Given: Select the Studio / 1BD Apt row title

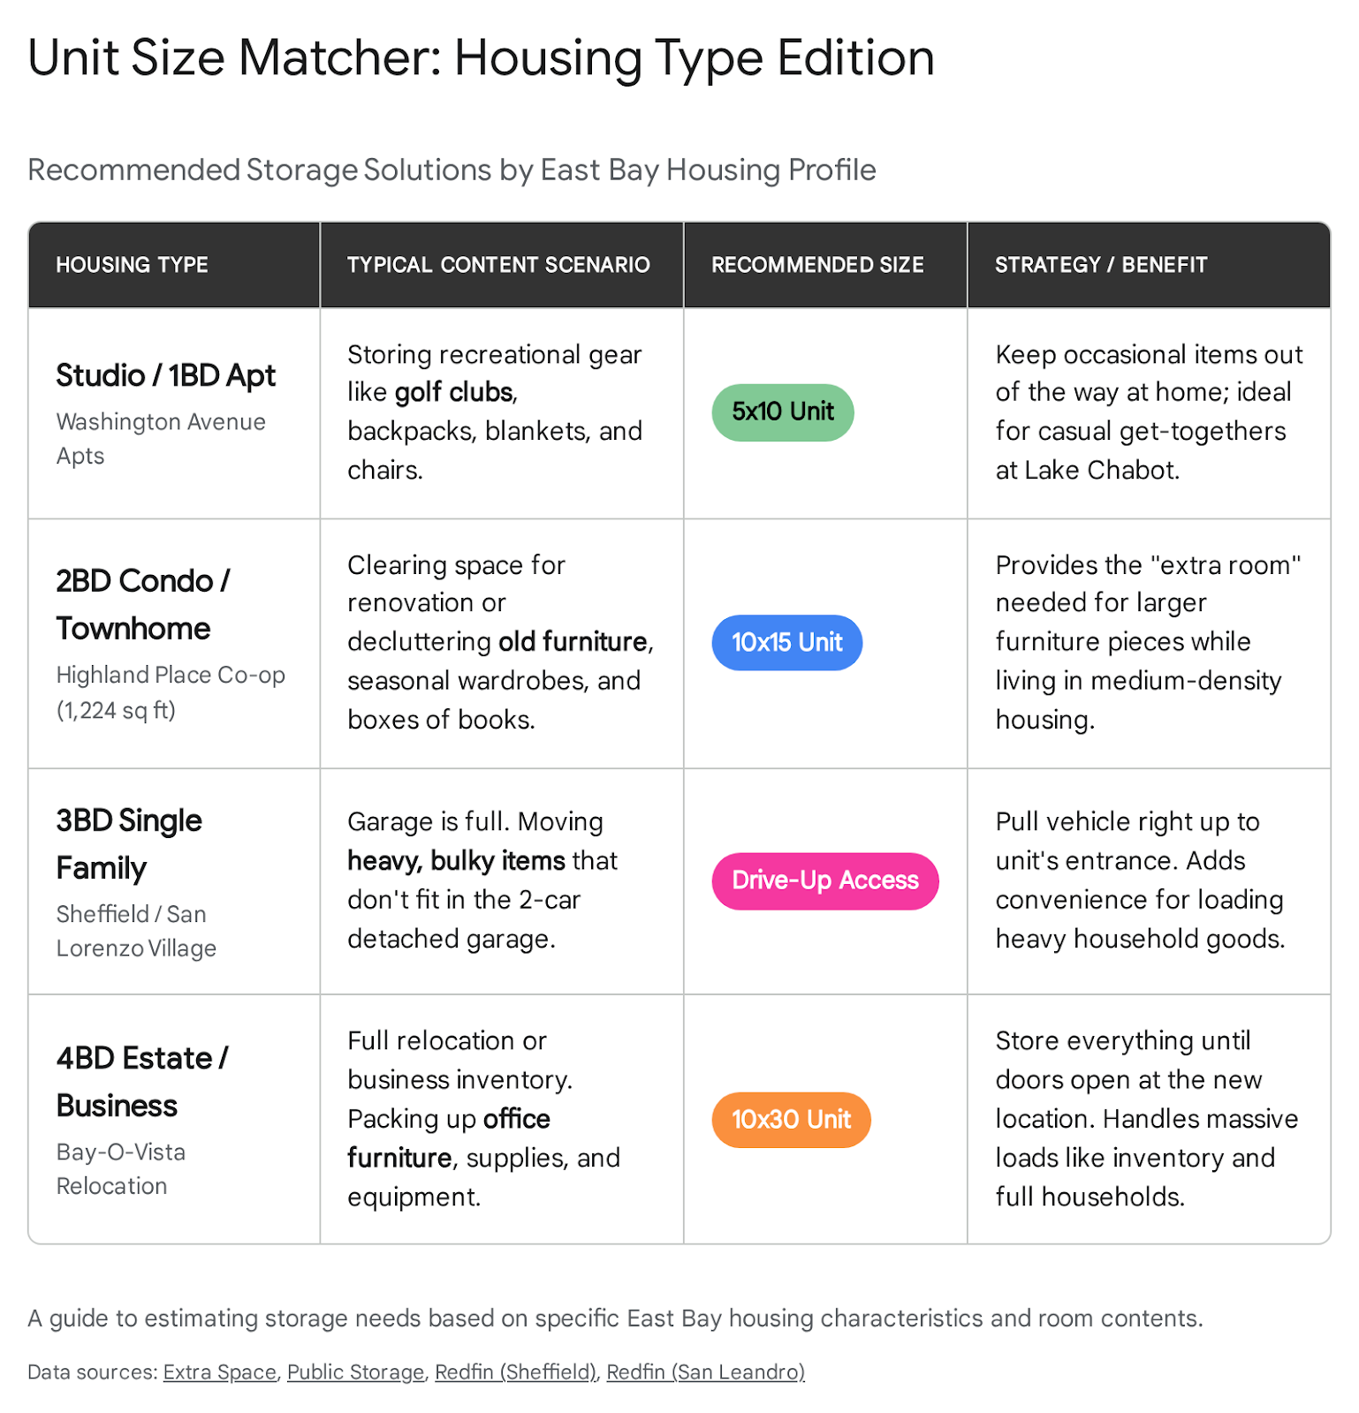Looking at the screenshot, I should tap(165, 375).
